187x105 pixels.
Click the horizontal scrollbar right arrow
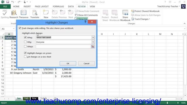coord(182,99)
